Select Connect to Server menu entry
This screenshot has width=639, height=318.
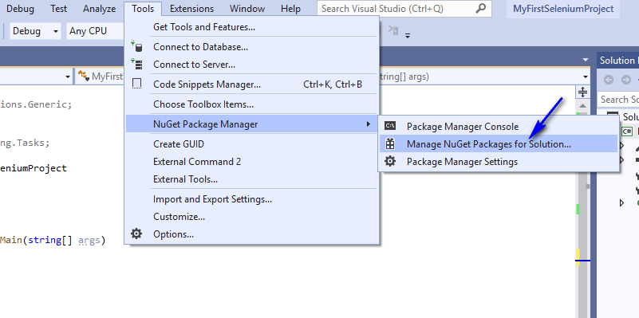pyautogui.click(x=252, y=65)
